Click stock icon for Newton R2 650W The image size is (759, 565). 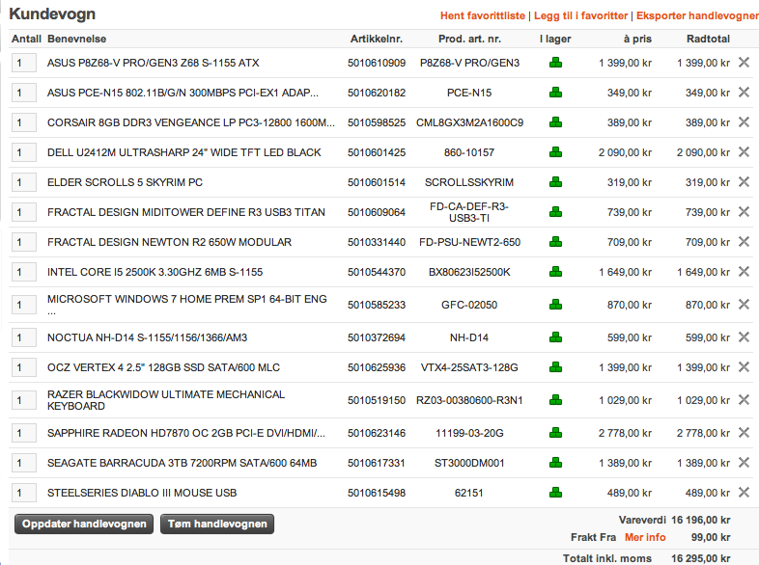[x=555, y=242]
